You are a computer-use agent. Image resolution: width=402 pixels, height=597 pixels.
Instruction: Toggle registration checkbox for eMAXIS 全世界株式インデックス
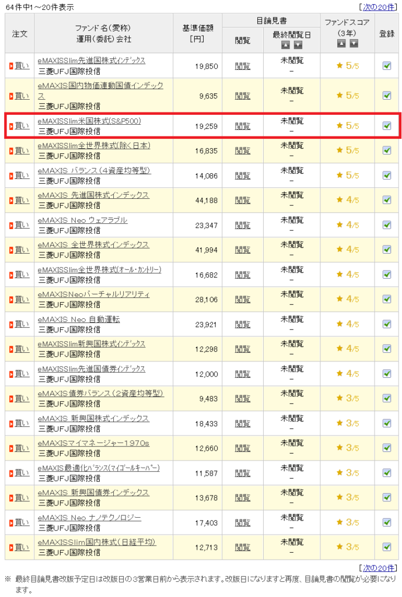387,250
